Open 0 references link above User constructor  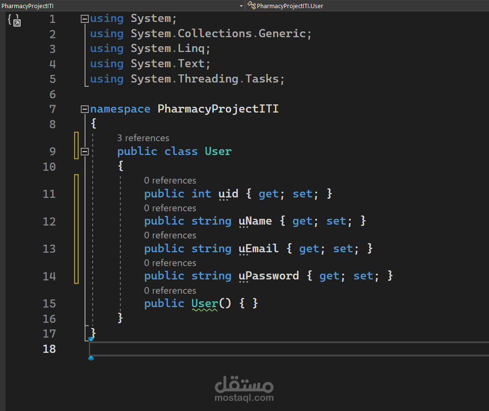[x=170, y=290]
